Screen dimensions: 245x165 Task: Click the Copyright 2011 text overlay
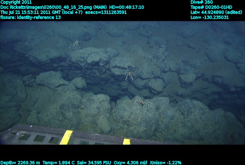click(16, 2)
